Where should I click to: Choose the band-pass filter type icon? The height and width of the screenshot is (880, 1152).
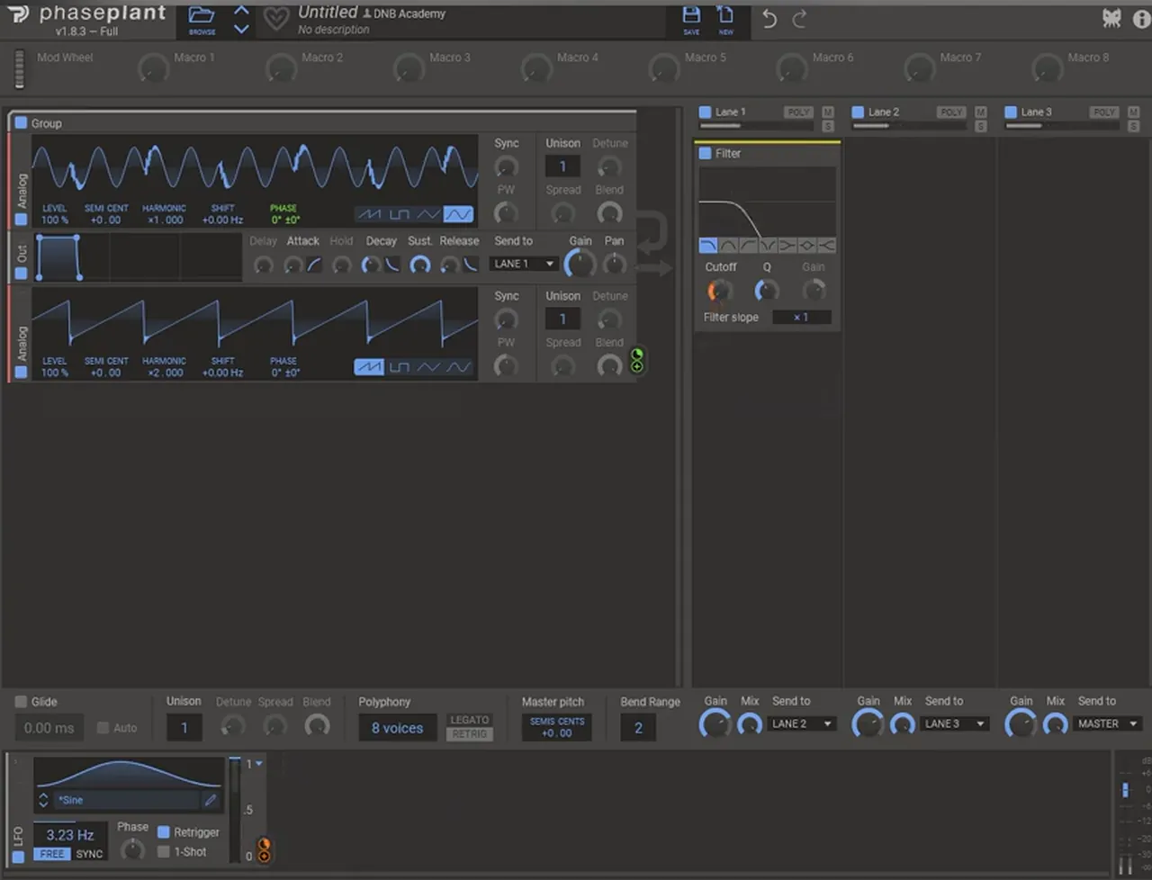(x=728, y=245)
